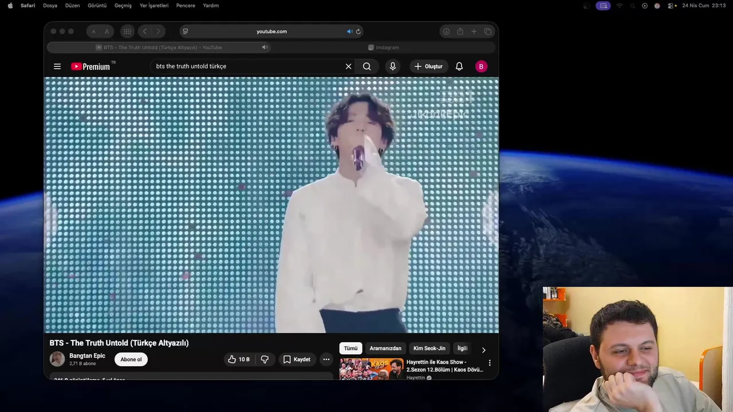
Task: Save video using the Kaydet button
Action: pos(297,359)
